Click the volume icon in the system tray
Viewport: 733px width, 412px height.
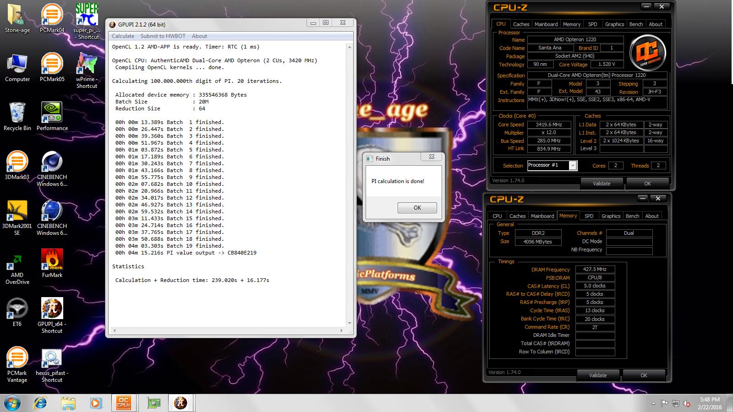tap(687, 403)
